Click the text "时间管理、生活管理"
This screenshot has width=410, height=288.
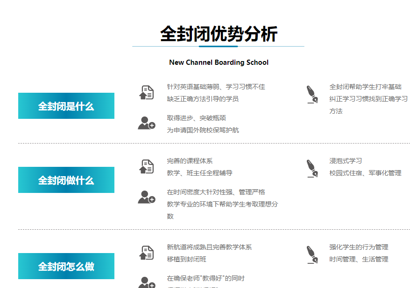pyautogui.click(x=359, y=259)
